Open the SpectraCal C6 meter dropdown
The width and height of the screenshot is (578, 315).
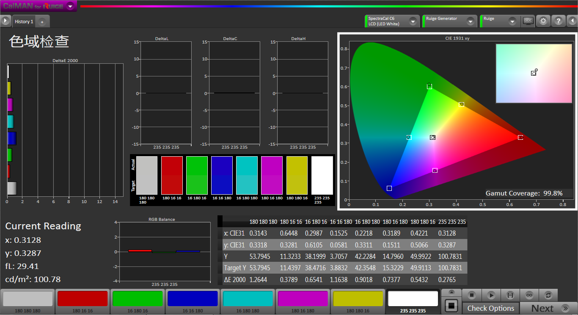pos(413,21)
